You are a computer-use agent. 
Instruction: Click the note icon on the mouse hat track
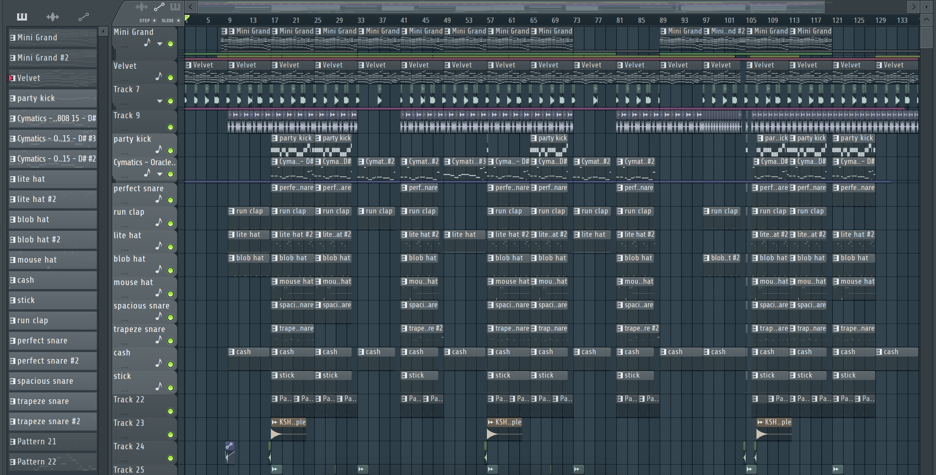(x=158, y=293)
